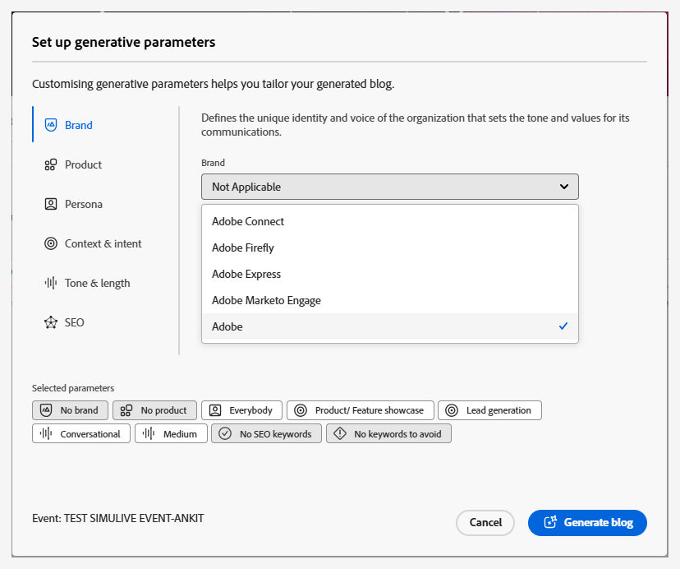Screen dimensions: 680x569
Task: Click the blue checkmark beside Adobe option
Action: coord(563,326)
